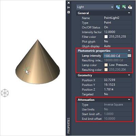
Task: Open Lamp color Low Pressure value
Action: pos(119,65)
